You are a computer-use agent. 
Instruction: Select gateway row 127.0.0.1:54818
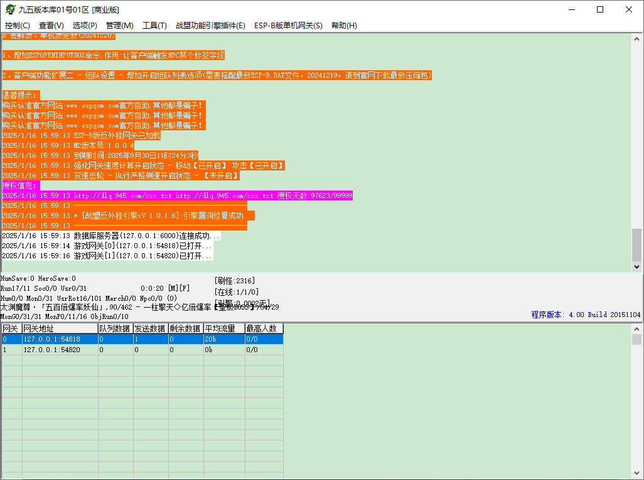142,339
